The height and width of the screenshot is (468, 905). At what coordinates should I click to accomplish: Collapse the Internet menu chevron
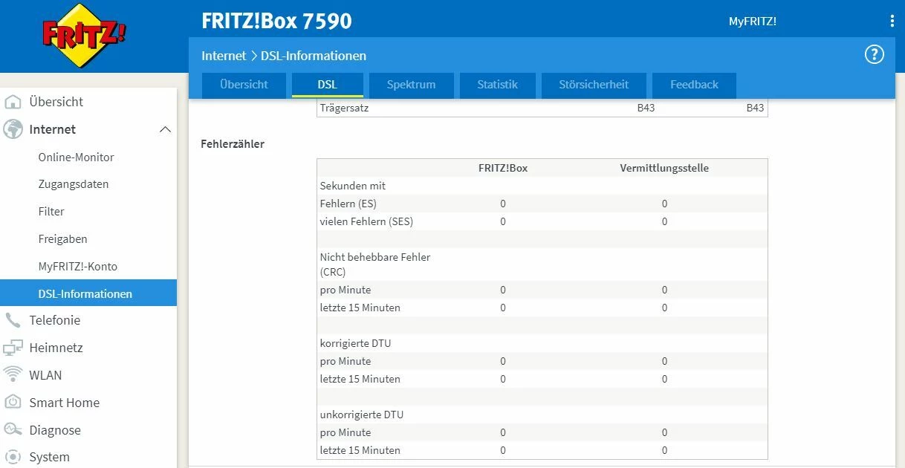click(x=165, y=129)
